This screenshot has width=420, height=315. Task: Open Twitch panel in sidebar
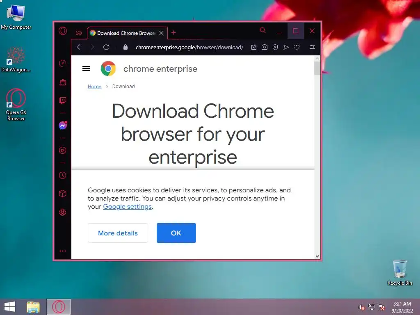(63, 100)
